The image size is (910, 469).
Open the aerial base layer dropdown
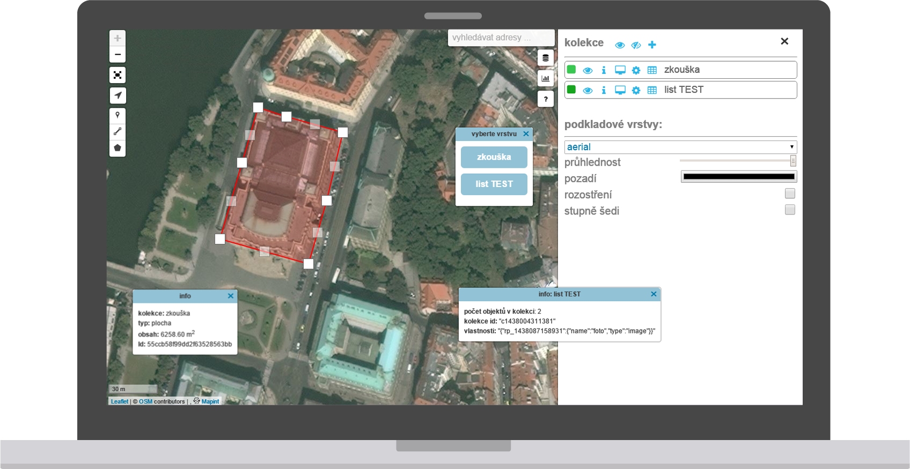[x=680, y=147]
